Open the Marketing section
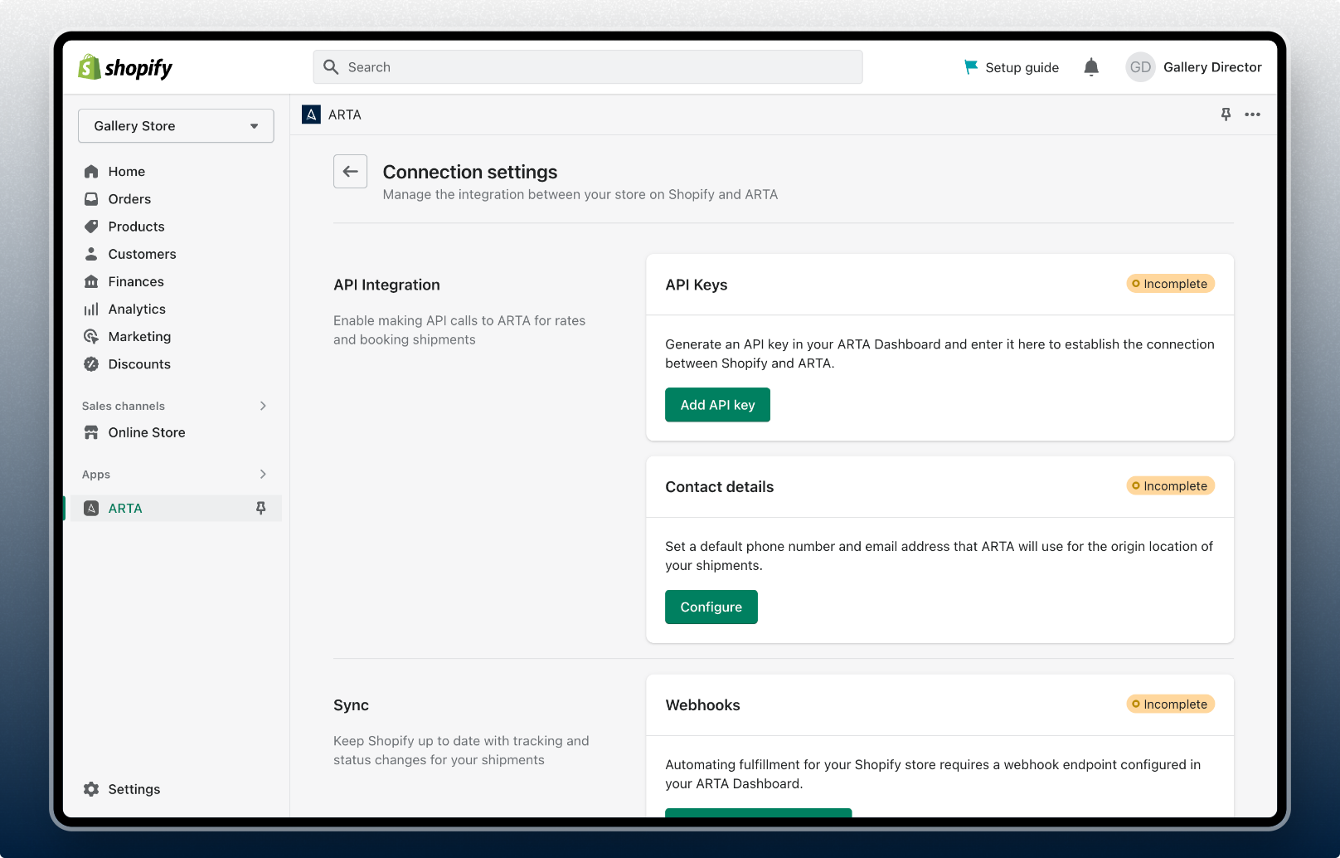 click(139, 336)
